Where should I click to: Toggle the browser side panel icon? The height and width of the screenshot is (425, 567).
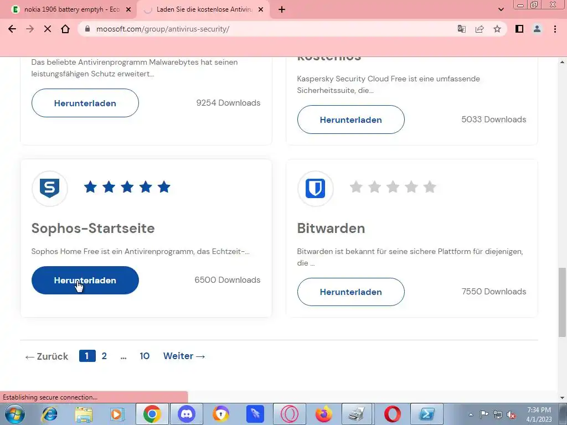click(x=519, y=29)
